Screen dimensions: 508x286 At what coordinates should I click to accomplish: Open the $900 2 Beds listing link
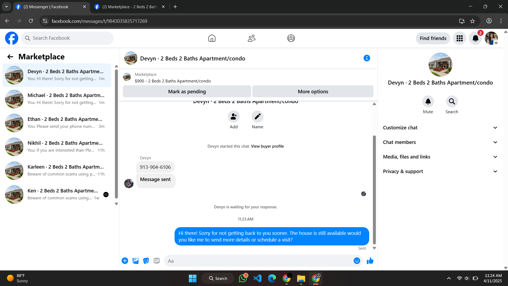pyautogui.click(x=173, y=81)
